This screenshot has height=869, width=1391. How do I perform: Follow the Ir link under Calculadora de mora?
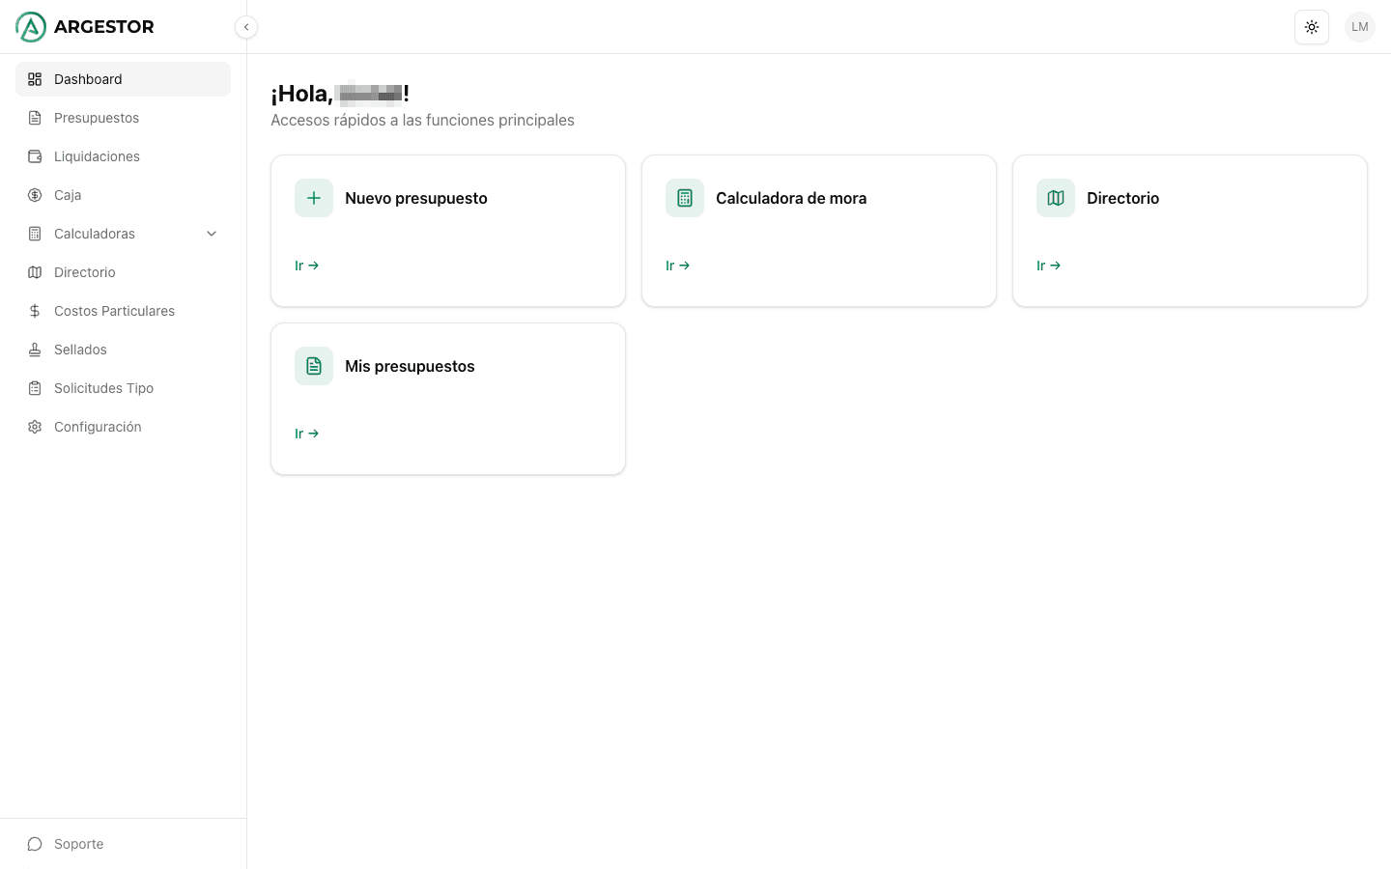coord(677,266)
